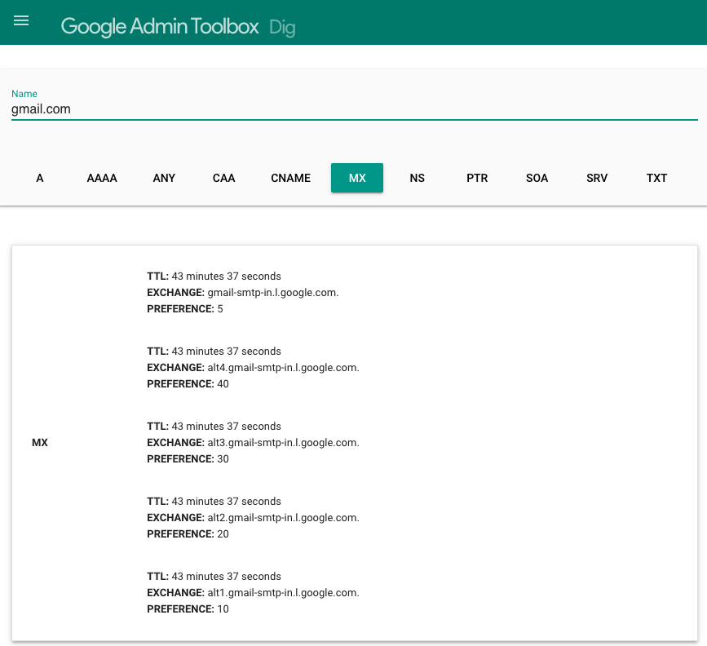The width and height of the screenshot is (707, 646).
Task: Click the Google Admin Toolbox logo
Action: pyautogui.click(x=160, y=26)
